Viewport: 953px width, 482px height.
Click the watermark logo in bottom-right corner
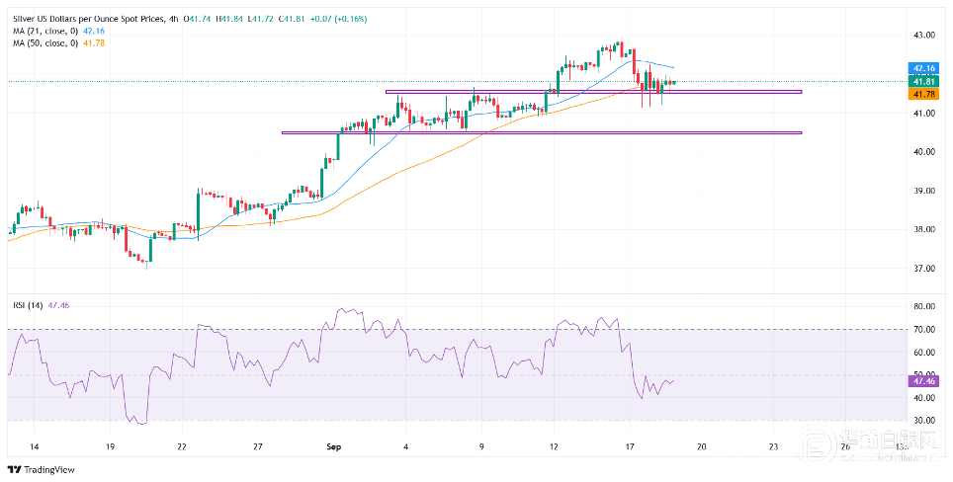point(874,445)
